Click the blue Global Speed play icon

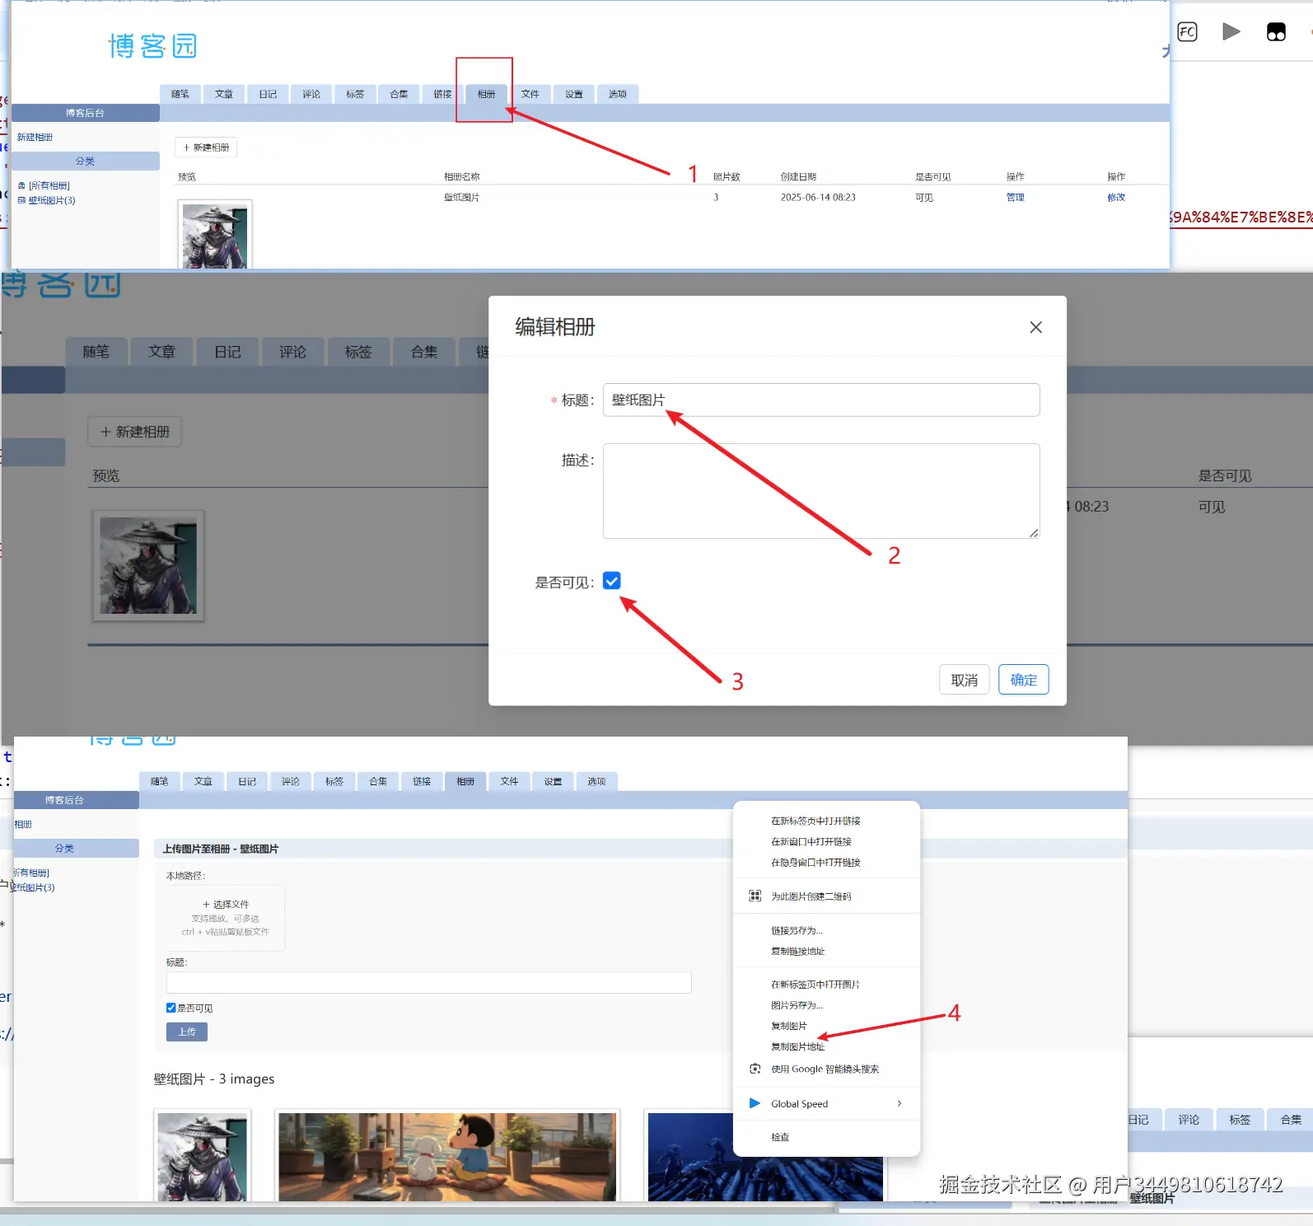pos(755,1103)
